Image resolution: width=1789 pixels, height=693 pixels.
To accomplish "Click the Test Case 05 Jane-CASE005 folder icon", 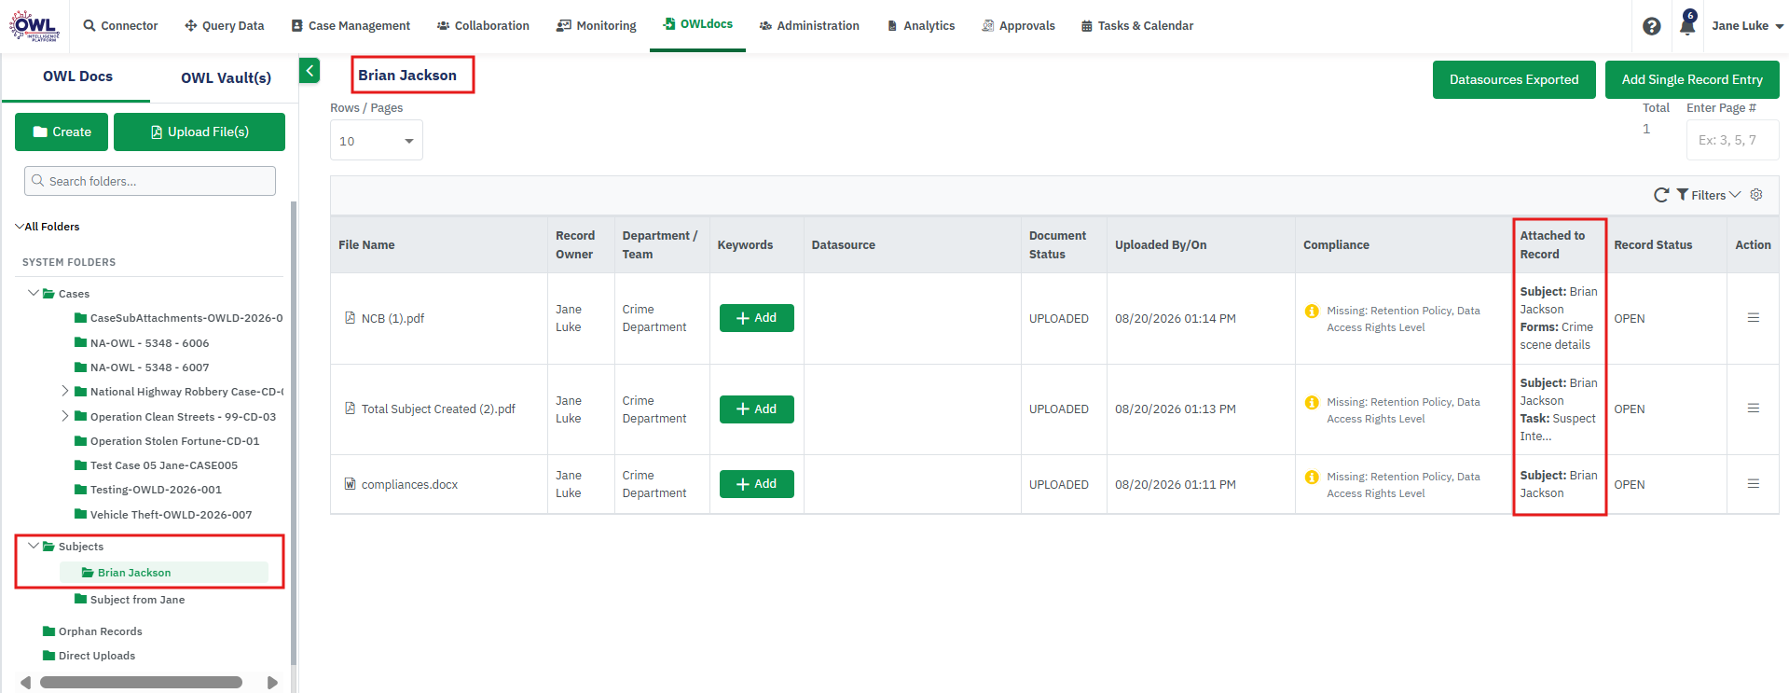I will pos(81,464).
